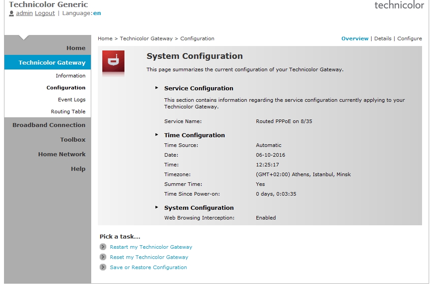Click the time value 12:25:17
The width and height of the screenshot is (434, 293).
point(267,165)
